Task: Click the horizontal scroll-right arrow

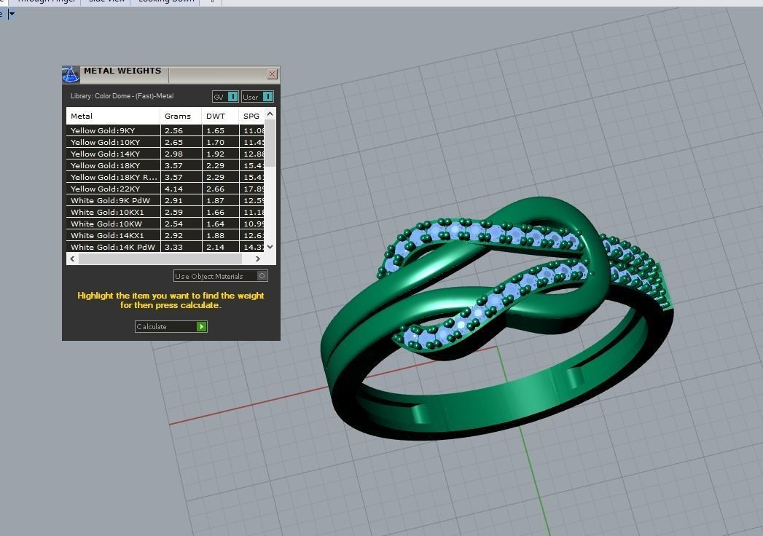Action: [x=258, y=259]
